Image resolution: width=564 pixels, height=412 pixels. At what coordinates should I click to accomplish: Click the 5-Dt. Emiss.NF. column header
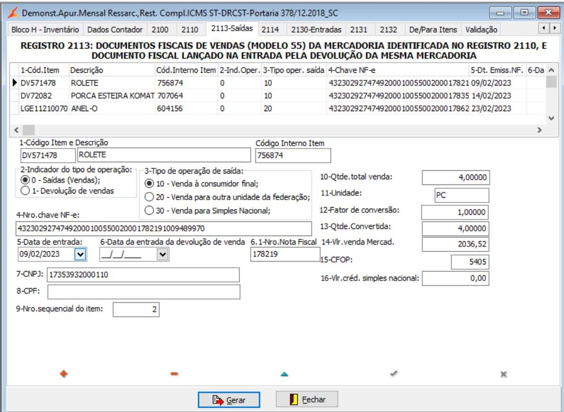(x=497, y=70)
